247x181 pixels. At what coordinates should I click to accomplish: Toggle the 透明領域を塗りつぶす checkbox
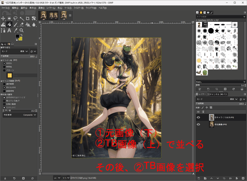tap(4, 97)
